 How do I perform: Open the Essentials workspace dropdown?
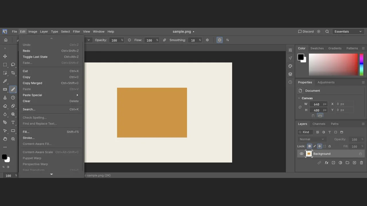[x=348, y=31]
